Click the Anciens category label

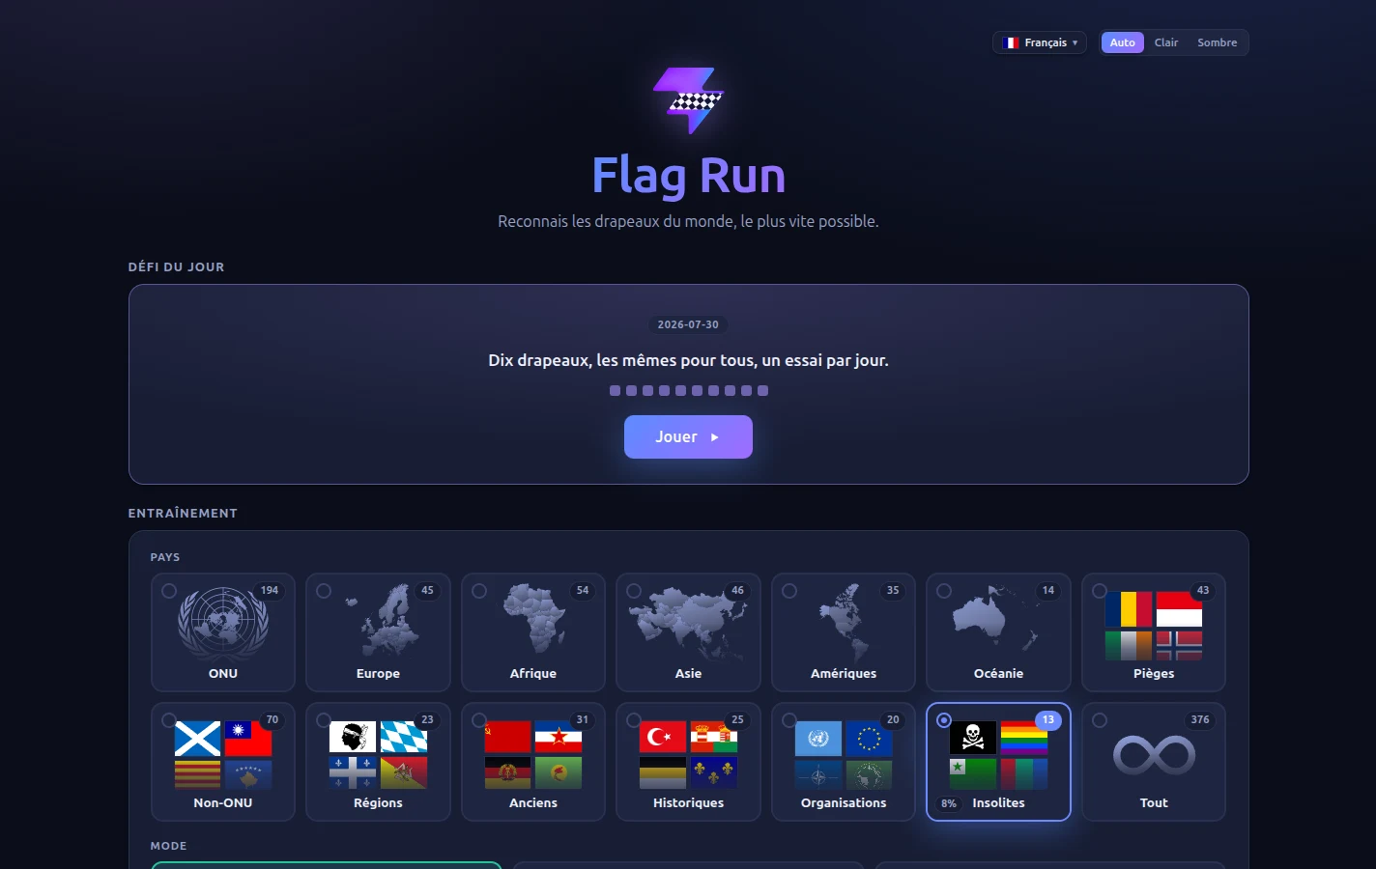533,803
